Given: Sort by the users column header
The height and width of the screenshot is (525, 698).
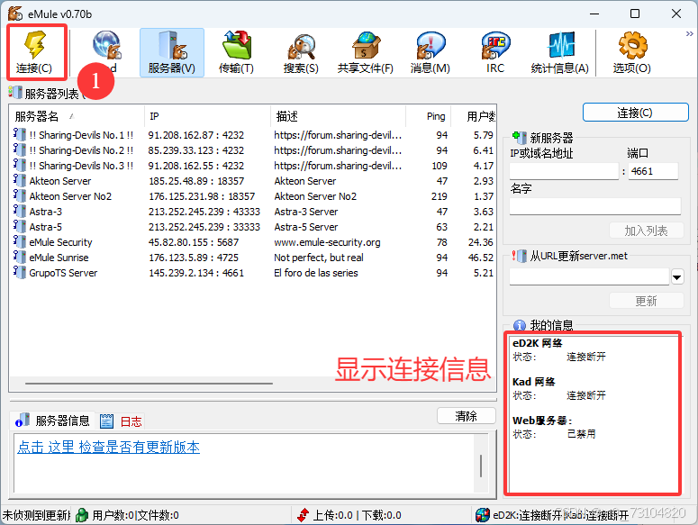Looking at the screenshot, I should click(474, 116).
